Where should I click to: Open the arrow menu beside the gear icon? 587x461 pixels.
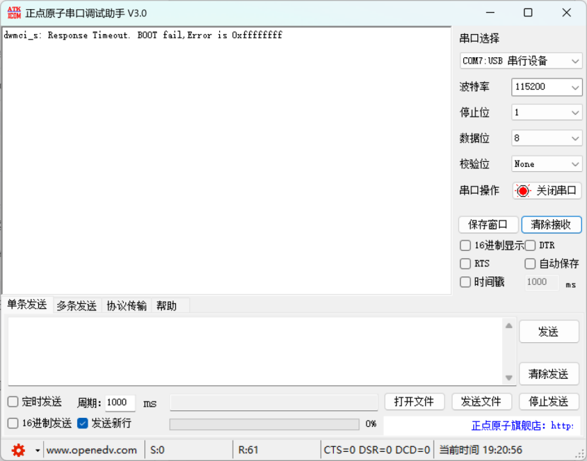[x=37, y=450]
